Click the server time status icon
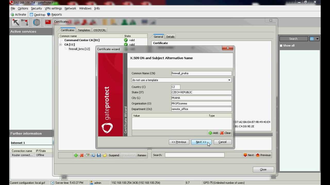Screen dimensions: 330x185 pyautogui.click(x=53, y=183)
